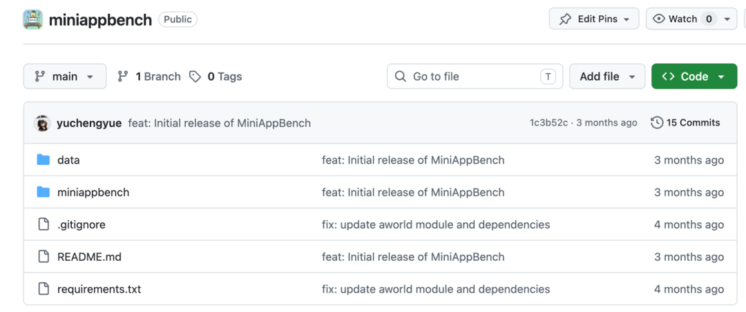Click the Public visibility badge
The width and height of the screenshot is (746, 312).
(x=178, y=19)
